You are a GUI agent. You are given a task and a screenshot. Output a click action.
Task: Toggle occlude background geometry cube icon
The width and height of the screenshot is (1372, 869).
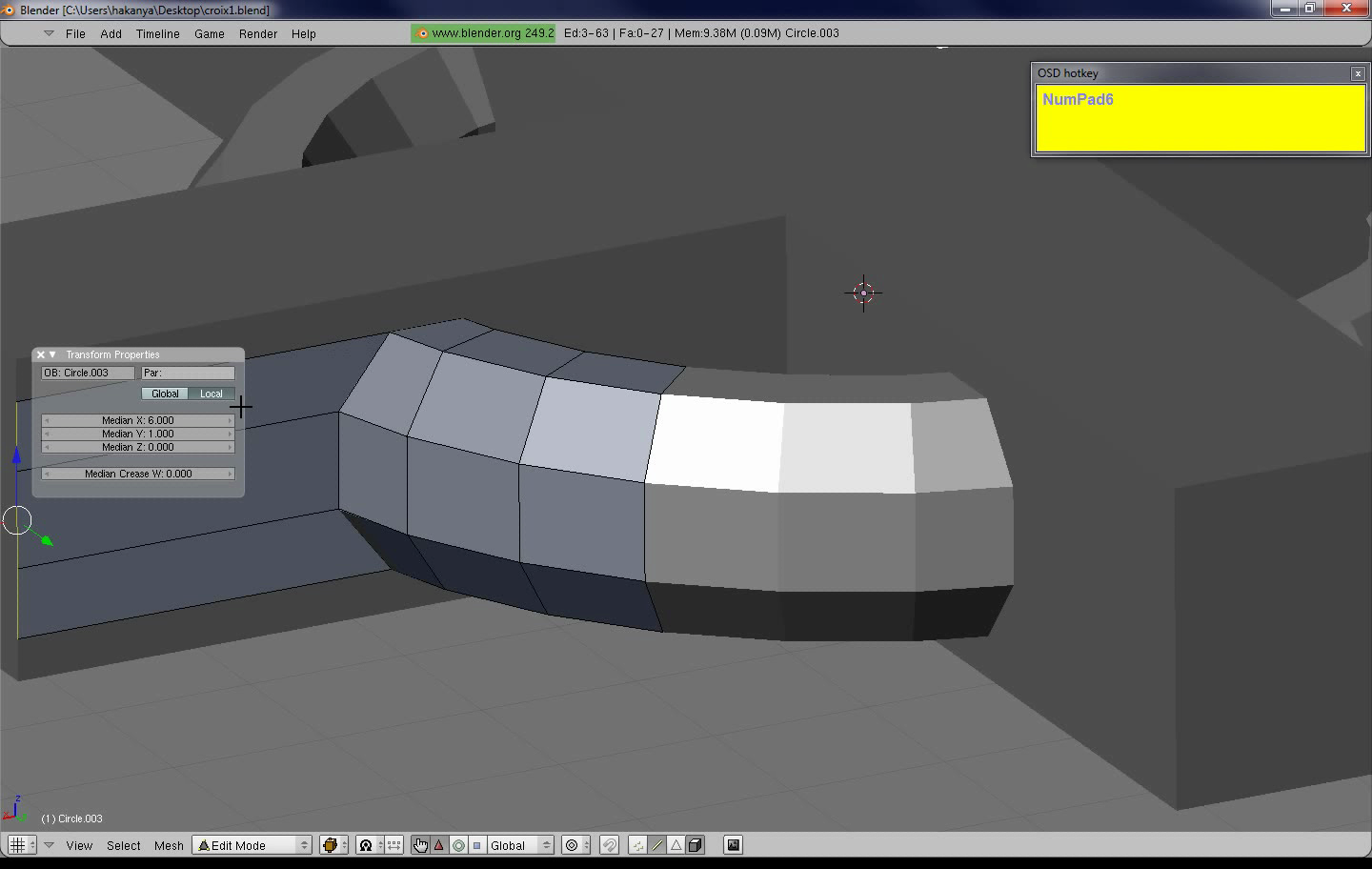click(x=695, y=845)
